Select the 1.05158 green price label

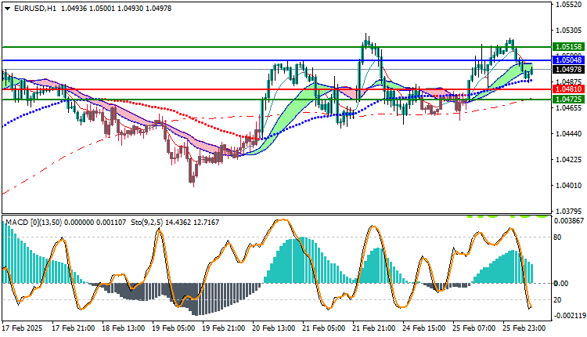[568, 47]
